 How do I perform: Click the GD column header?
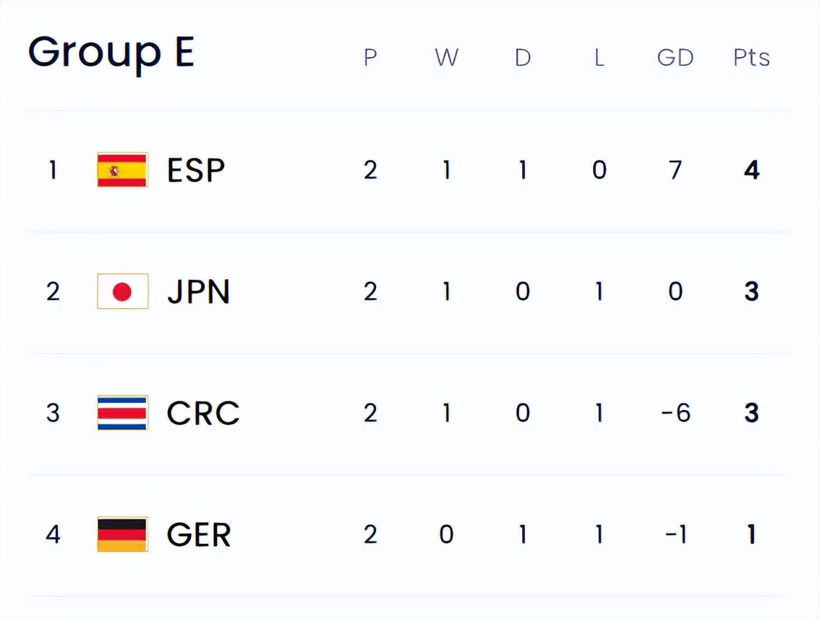tap(675, 58)
